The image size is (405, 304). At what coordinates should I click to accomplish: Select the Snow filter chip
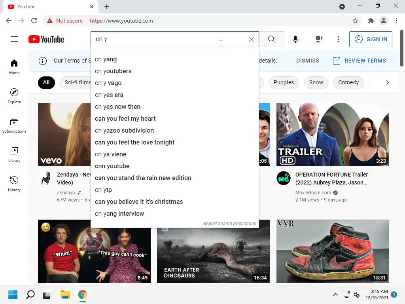click(316, 83)
